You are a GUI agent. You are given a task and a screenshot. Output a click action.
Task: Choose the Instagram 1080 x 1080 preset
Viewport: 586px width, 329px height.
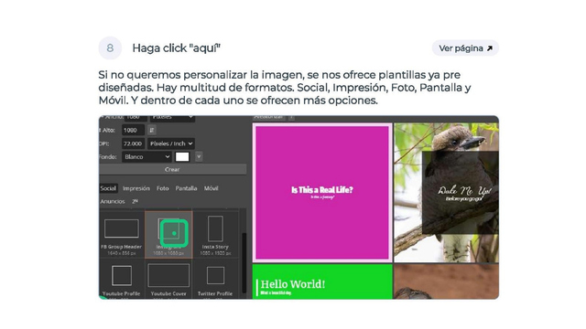pos(168,234)
